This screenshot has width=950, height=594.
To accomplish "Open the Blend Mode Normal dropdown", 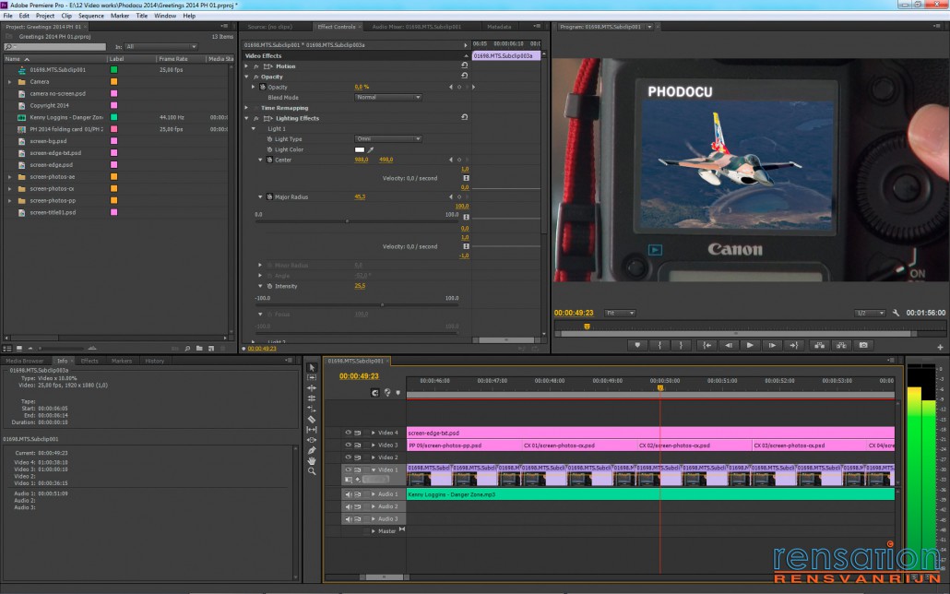I will [x=387, y=97].
